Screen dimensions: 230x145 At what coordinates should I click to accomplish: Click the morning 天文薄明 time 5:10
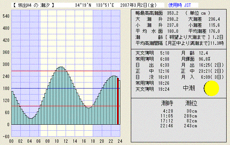point(165,53)
